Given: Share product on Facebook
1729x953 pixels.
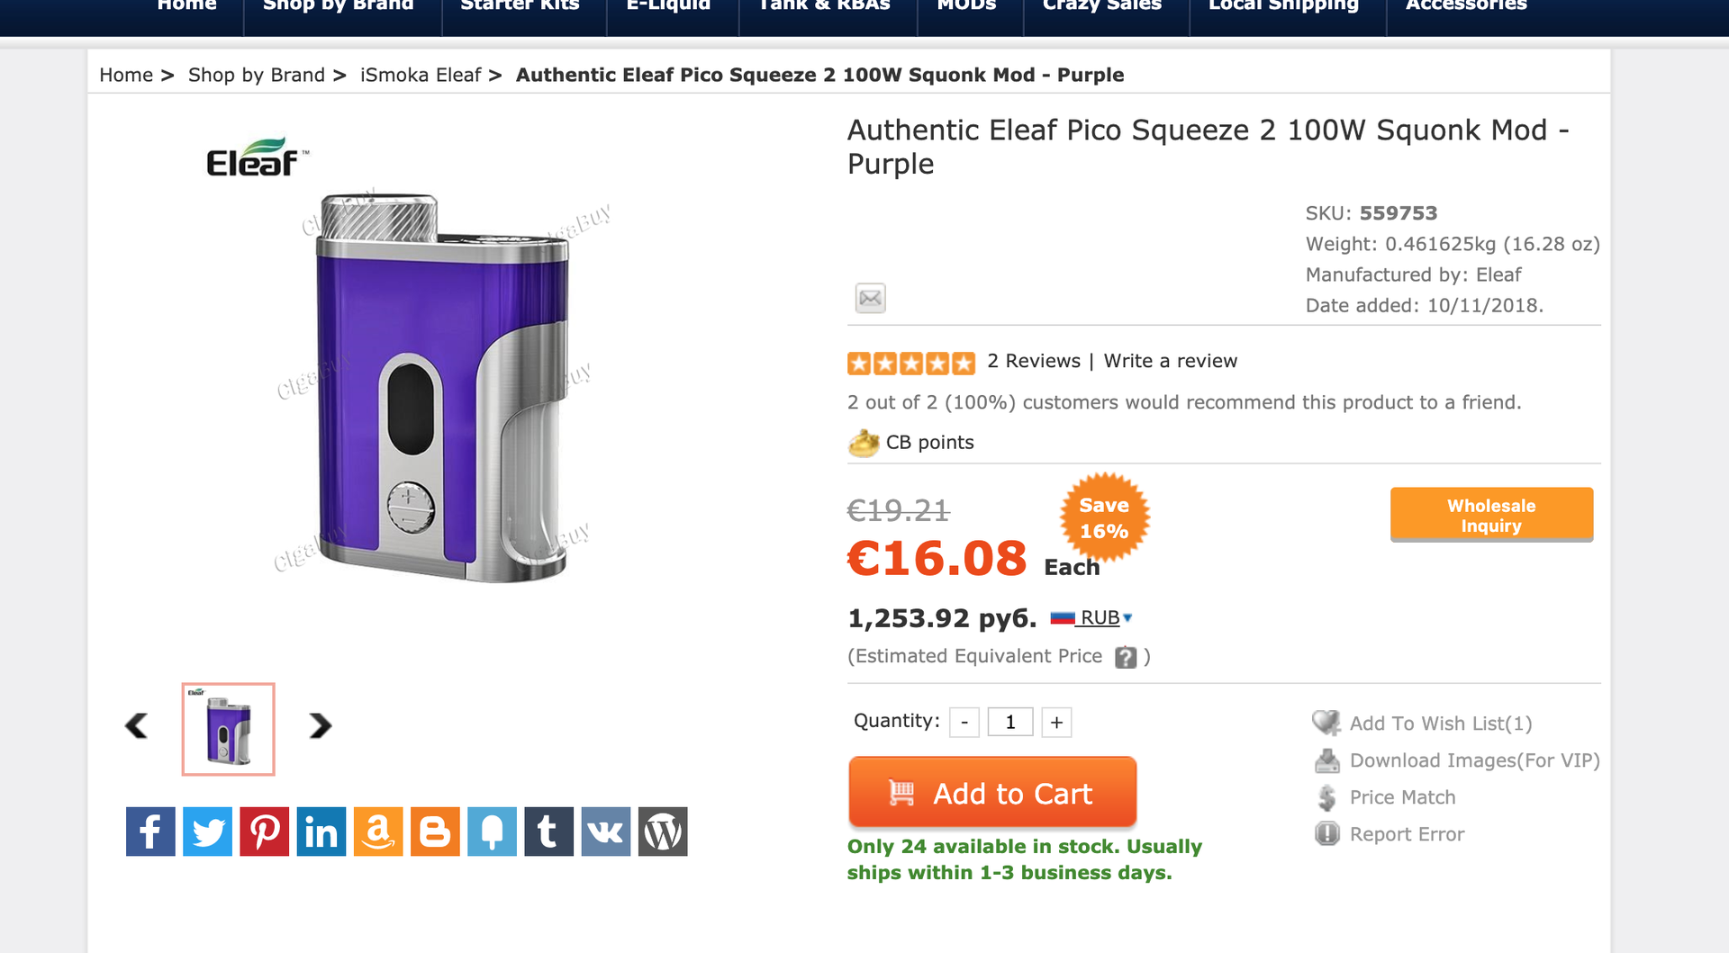Looking at the screenshot, I should (150, 832).
